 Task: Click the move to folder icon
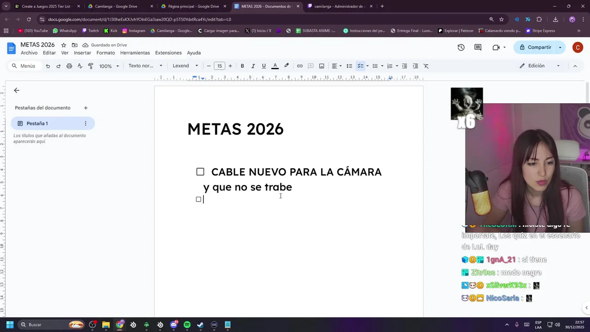pyautogui.click(x=74, y=45)
